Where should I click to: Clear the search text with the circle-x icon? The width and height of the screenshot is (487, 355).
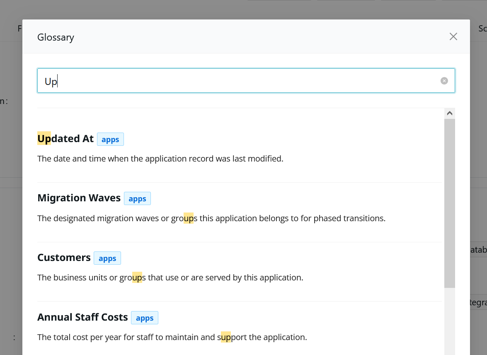click(x=444, y=81)
